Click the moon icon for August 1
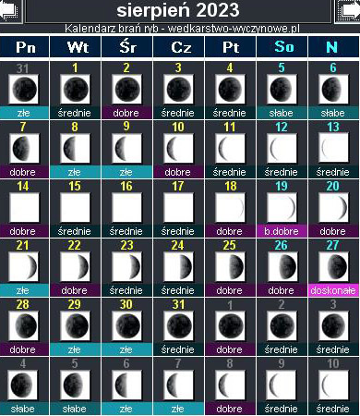 pyautogui.click(x=76, y=89)
